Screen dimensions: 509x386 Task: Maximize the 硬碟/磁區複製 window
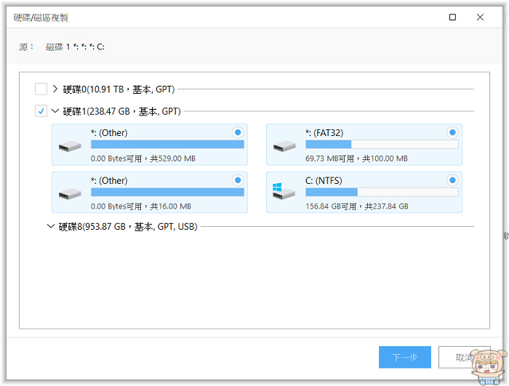453,17
